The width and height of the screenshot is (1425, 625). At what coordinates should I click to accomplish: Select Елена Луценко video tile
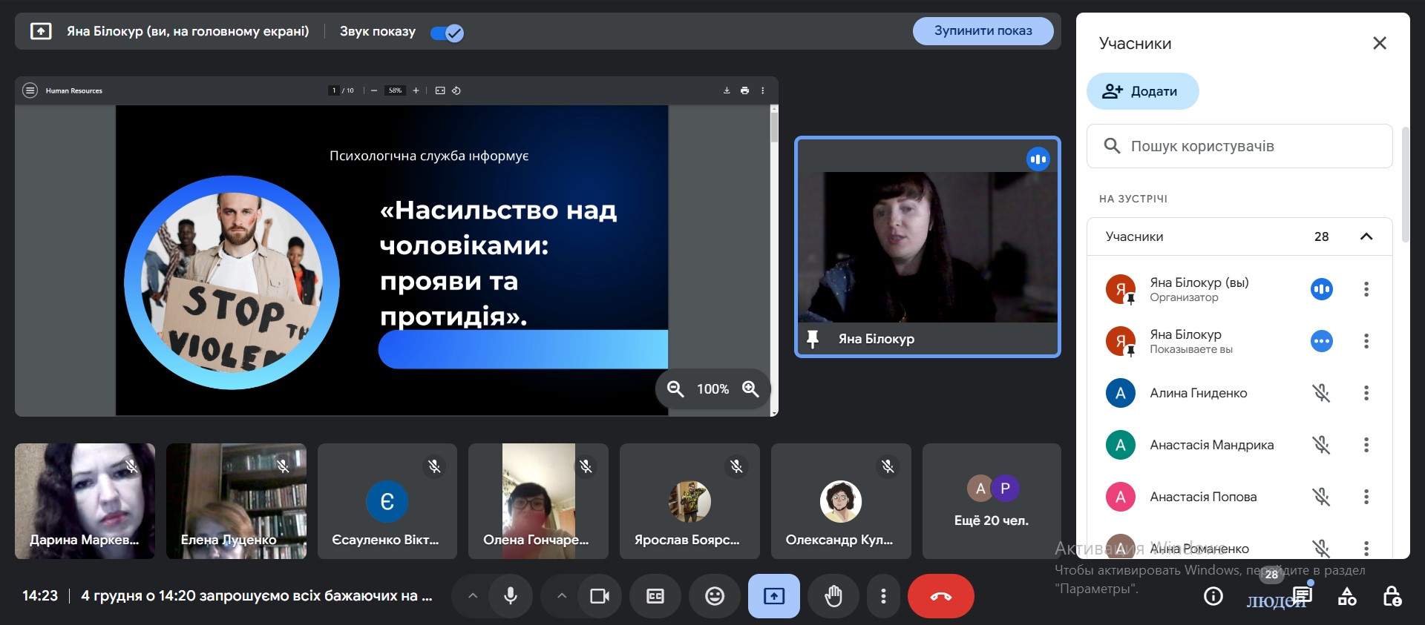pos(236,501)
